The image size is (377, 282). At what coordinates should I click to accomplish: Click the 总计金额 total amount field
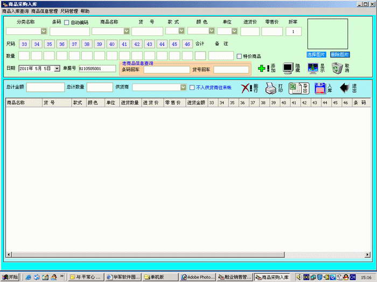45,87
